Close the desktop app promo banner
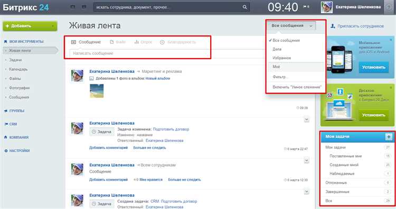This screenshot has height=209, width=396. pyautogui.click(x=391, y=88)
